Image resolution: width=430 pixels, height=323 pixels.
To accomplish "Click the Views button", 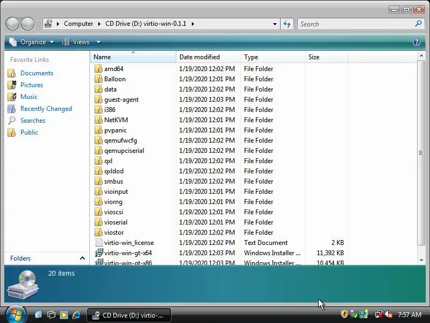I will point(76,42).
